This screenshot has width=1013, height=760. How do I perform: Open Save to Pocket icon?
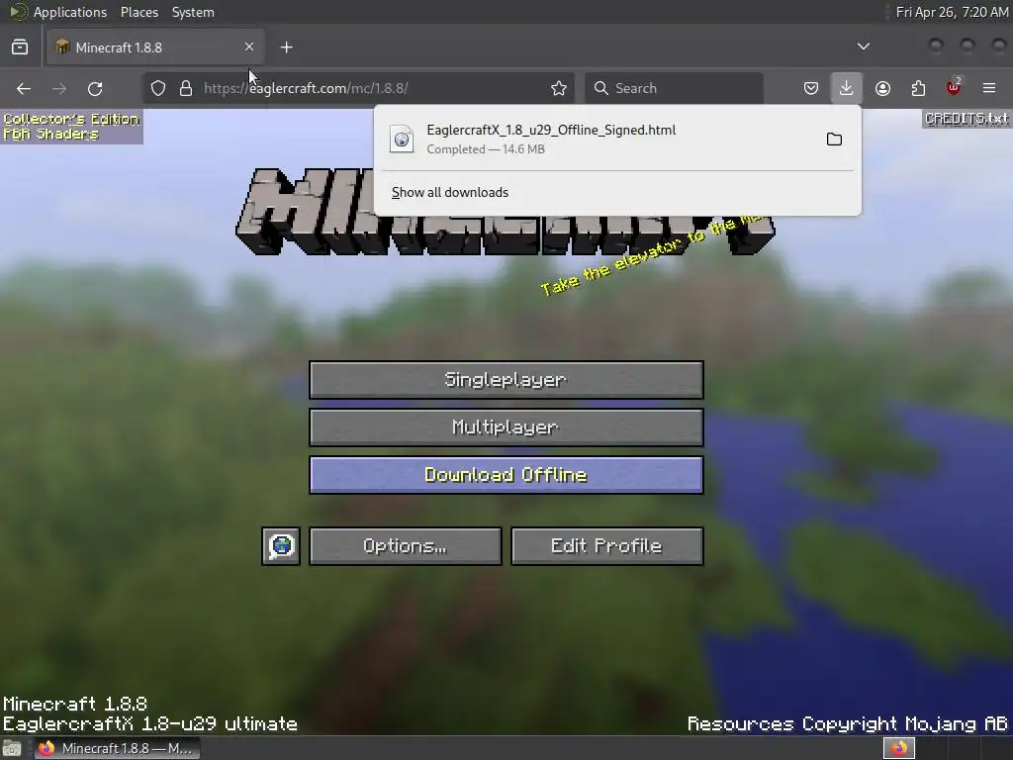(811, 88)
